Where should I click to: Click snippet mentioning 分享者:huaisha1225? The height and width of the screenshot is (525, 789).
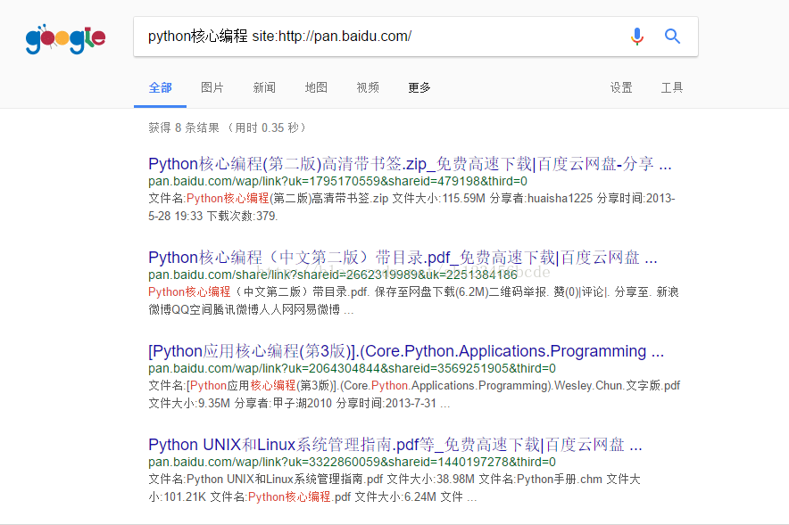pos(541,199)
